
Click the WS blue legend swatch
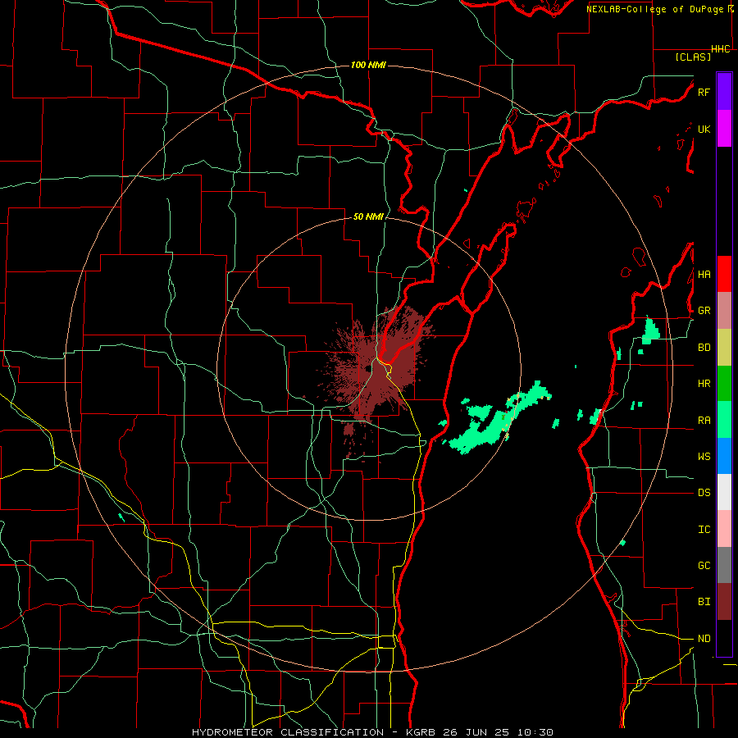tap(724, 456)
